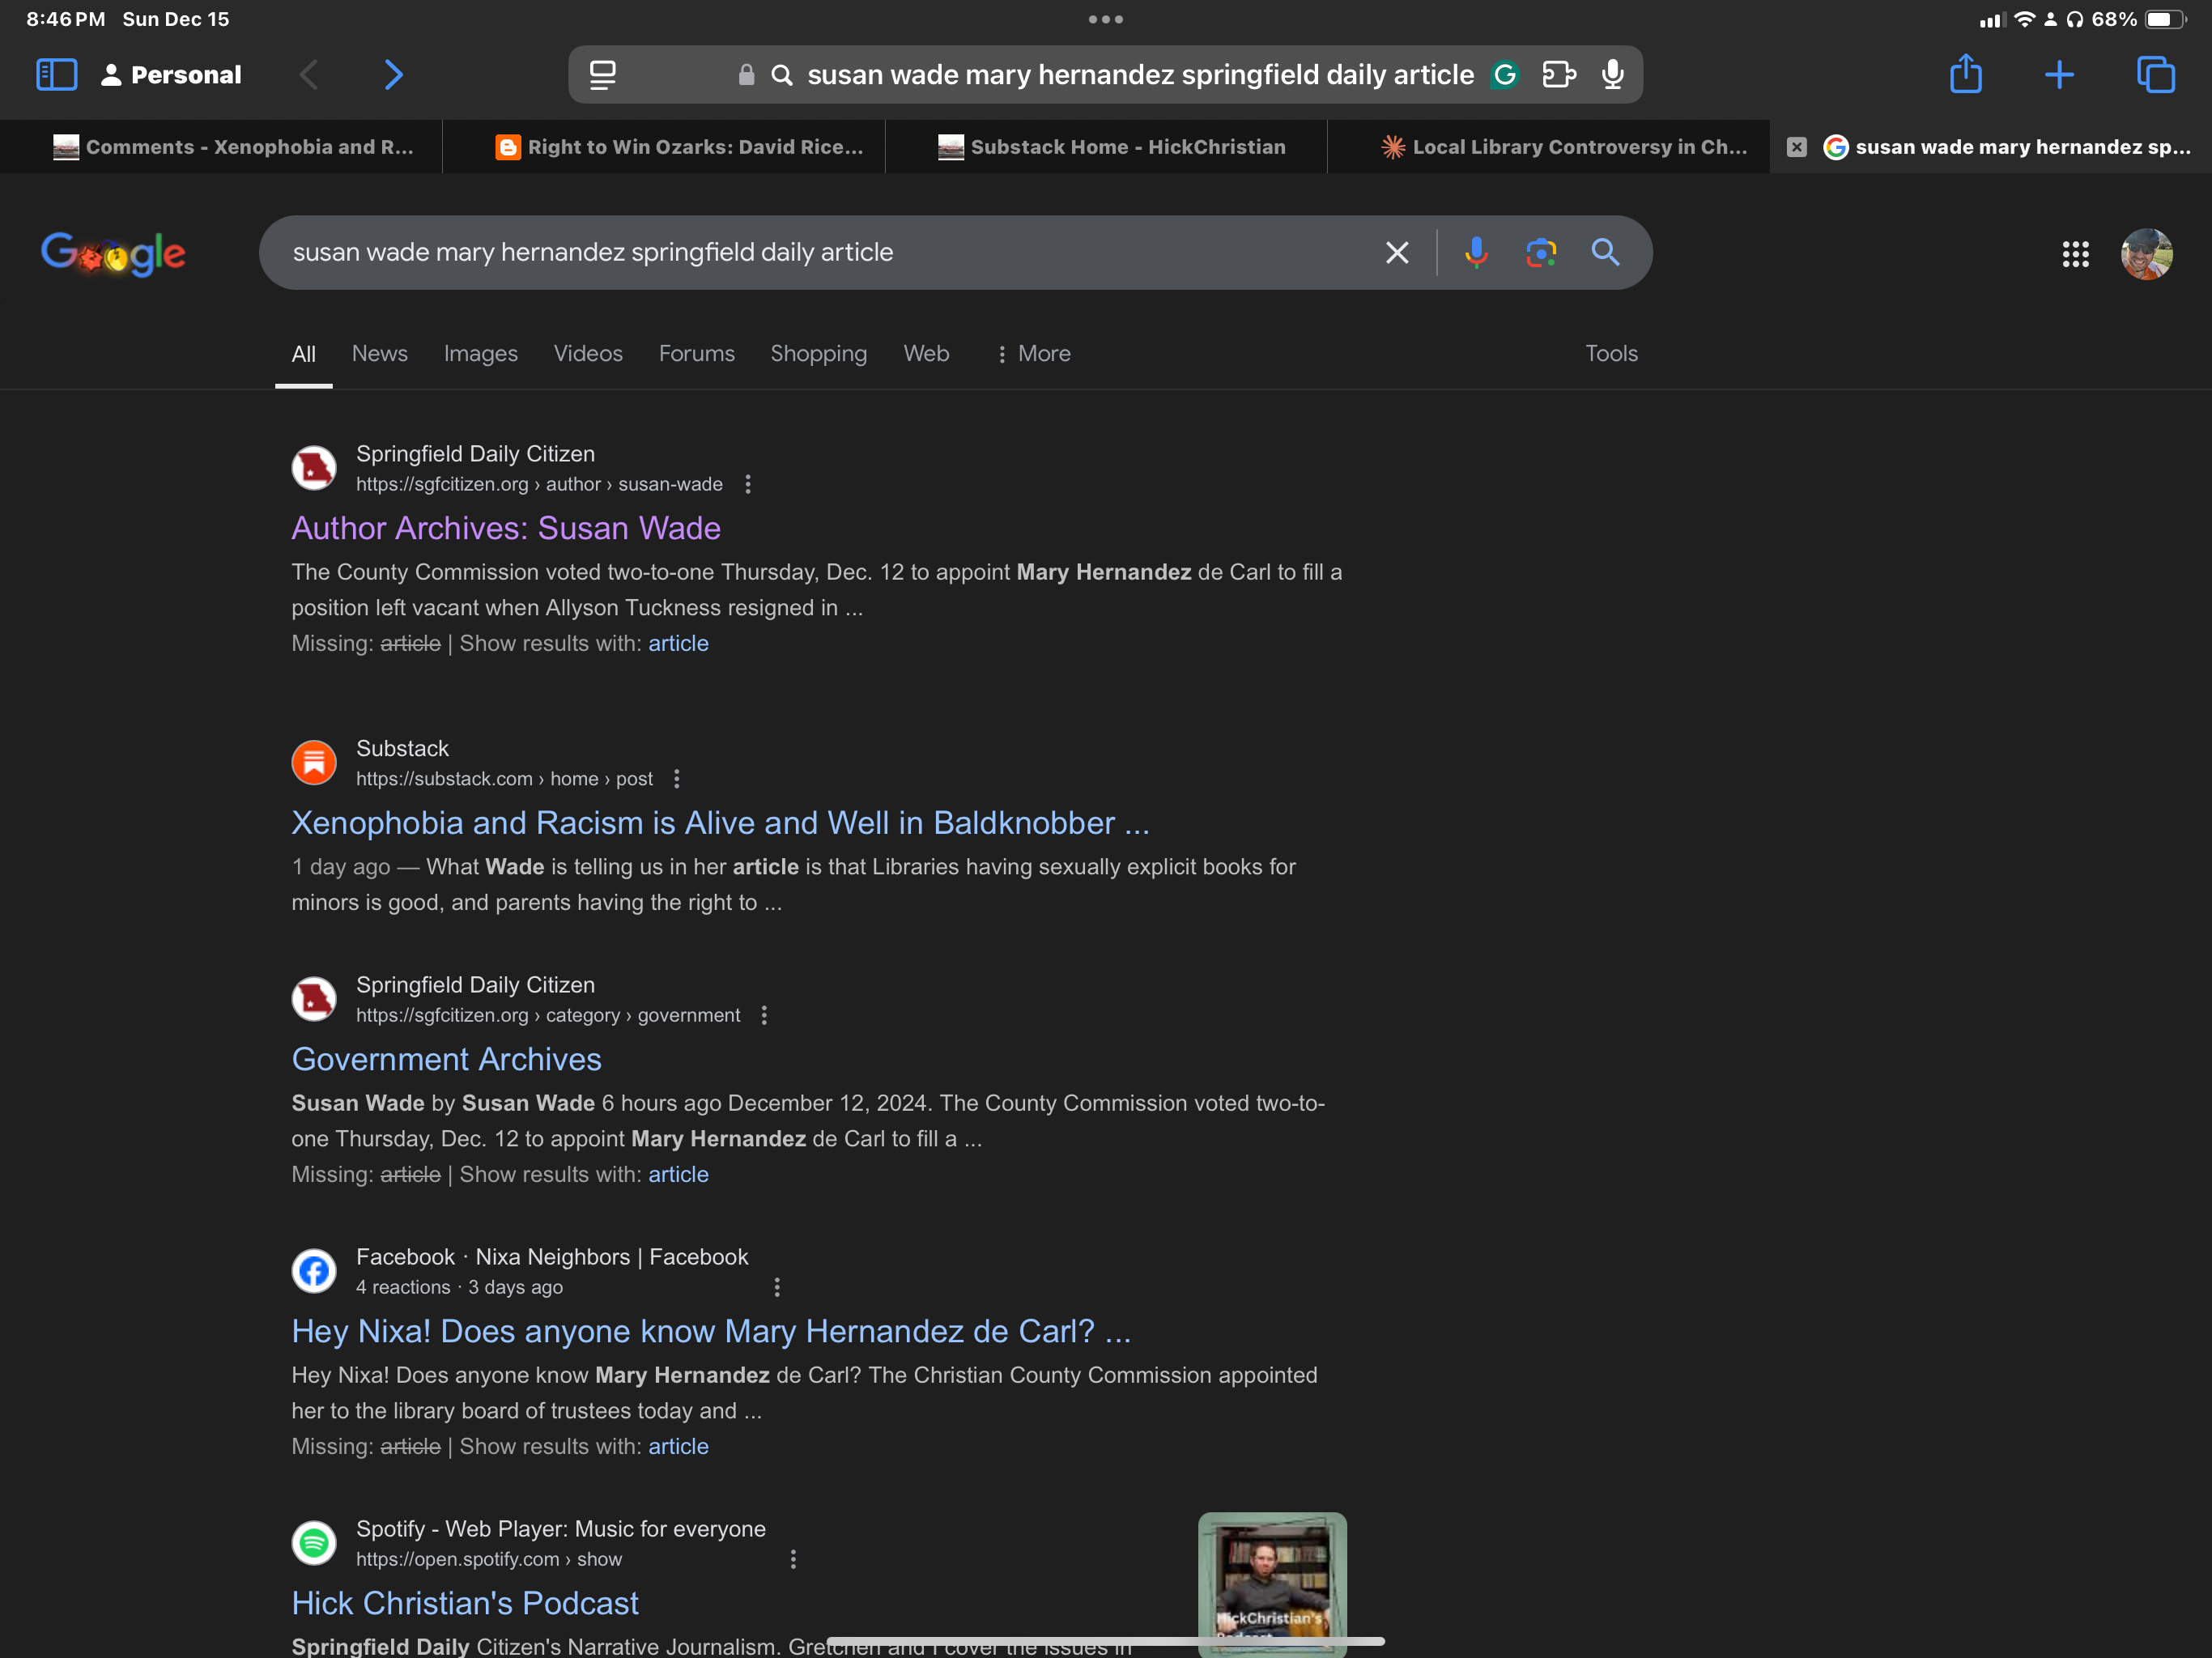Switch to Right to Win Ozarks tab

pos(664,147)
